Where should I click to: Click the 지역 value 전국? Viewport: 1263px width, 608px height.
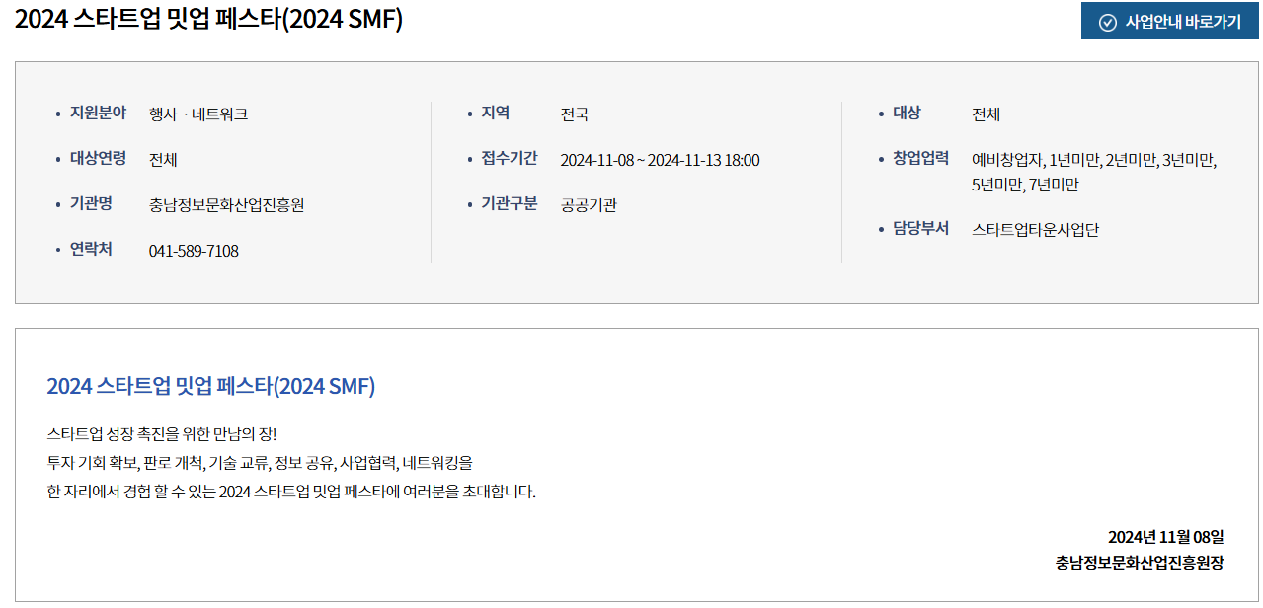click(575, 114)
